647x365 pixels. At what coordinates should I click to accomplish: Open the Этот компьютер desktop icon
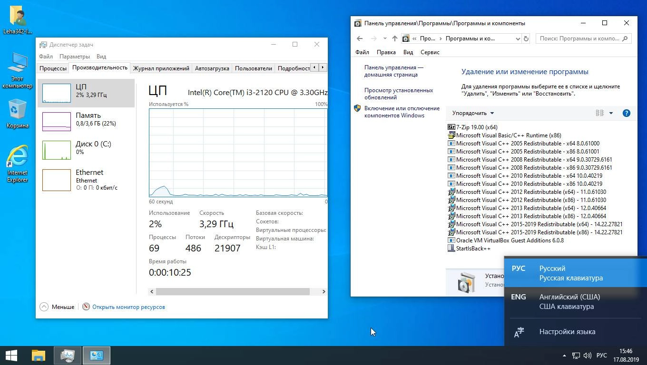point(18,70)
